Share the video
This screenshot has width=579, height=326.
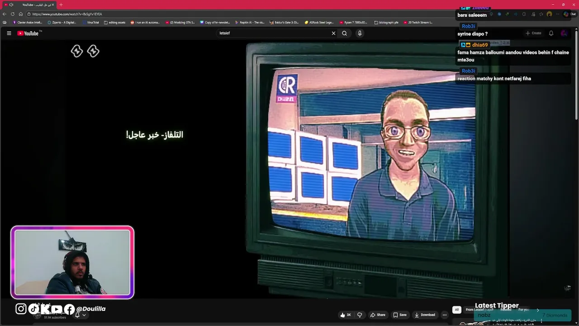(x=378, y=315)
